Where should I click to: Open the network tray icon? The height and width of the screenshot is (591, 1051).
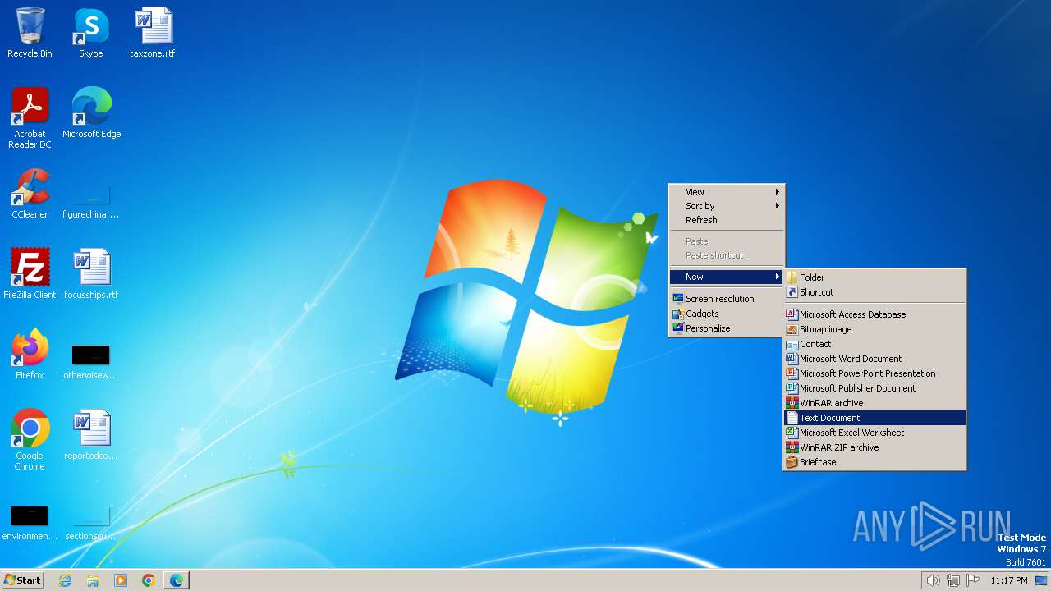pos(953,580)
